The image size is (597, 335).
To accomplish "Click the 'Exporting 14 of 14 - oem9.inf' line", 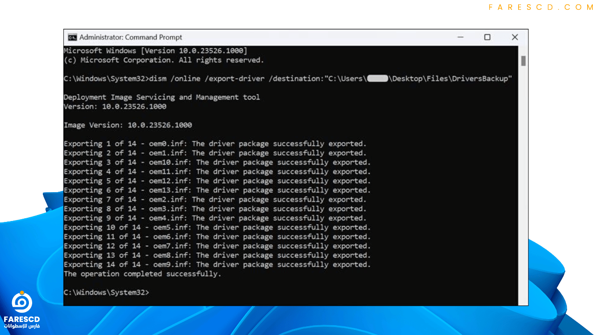I will (x=217, y=265).
